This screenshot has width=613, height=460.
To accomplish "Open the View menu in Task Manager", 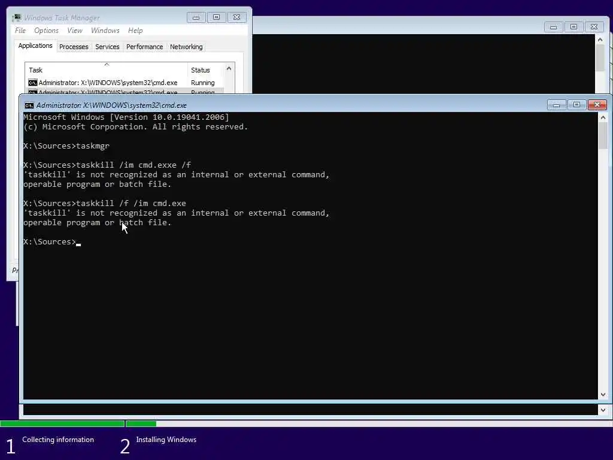I will [75, 31].
